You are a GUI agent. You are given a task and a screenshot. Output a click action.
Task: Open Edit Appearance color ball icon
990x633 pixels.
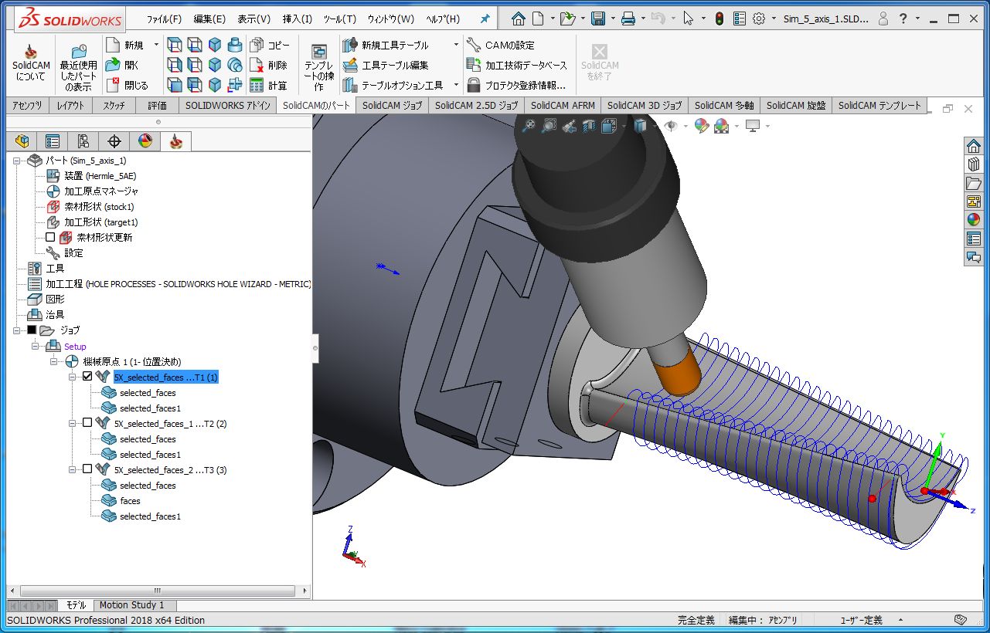click(702, 125)
